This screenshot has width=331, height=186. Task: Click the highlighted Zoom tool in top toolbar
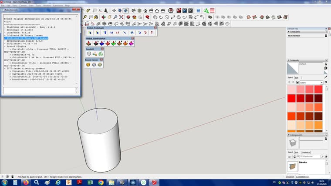click(126, 10)
